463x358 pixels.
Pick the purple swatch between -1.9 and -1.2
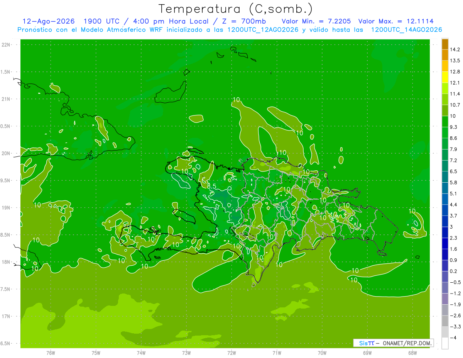coord(445,299)
